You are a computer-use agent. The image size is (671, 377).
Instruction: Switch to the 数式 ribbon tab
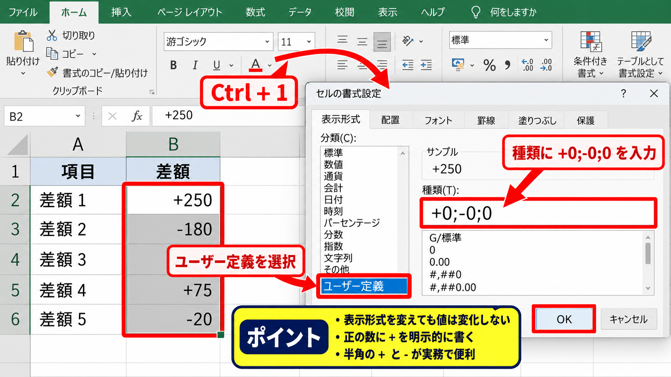(255, 12)
